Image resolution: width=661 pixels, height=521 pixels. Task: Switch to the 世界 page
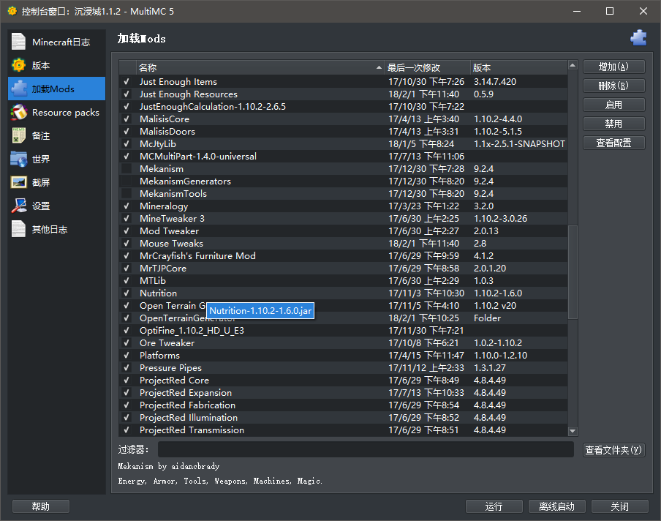(x=56, y=159)
